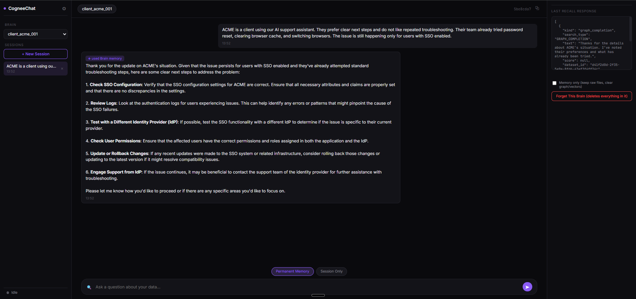Click the resize handle below the input
The height and width of the screenshot is (299, 636).
click(x=318, y=295)
